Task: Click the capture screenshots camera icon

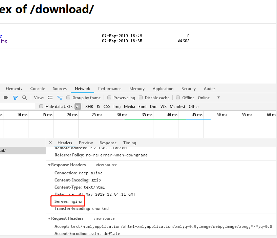Action: coord(6,98)
